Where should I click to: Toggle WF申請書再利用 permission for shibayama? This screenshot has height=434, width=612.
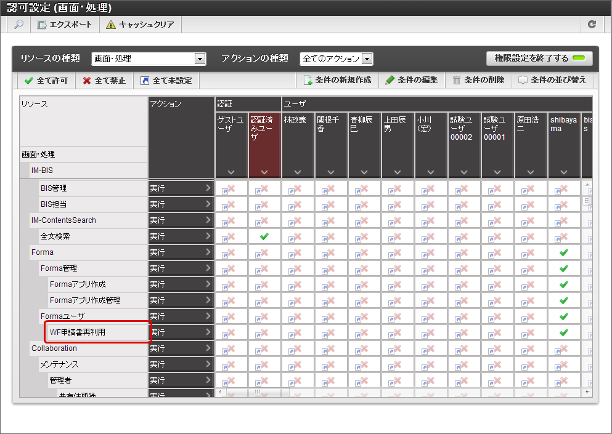[563, 332]
